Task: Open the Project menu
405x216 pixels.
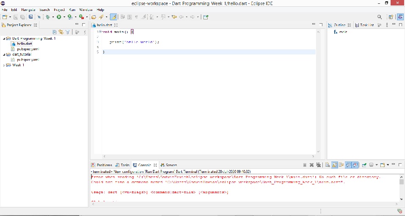Action: click(x=59, y=10)
